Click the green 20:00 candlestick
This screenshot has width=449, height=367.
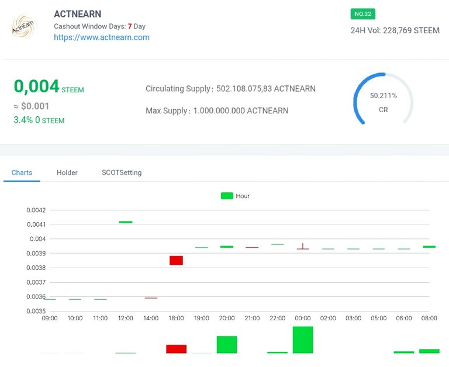227,247
